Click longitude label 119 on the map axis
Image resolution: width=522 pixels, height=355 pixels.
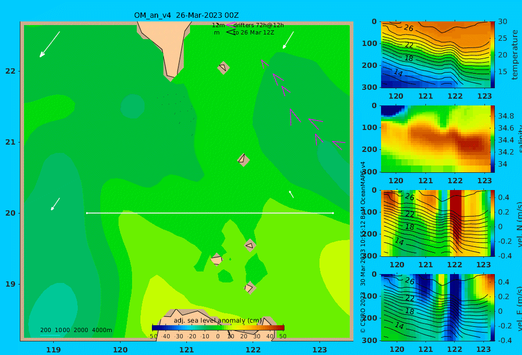(53, 350)
